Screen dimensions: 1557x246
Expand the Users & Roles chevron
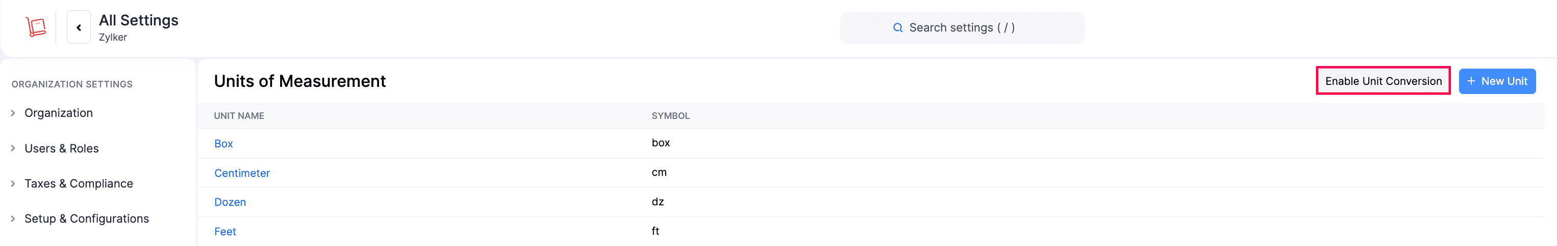(x=13, y=148)
